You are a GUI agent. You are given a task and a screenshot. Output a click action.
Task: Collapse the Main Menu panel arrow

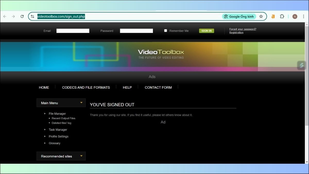click(x=81, y=103)
